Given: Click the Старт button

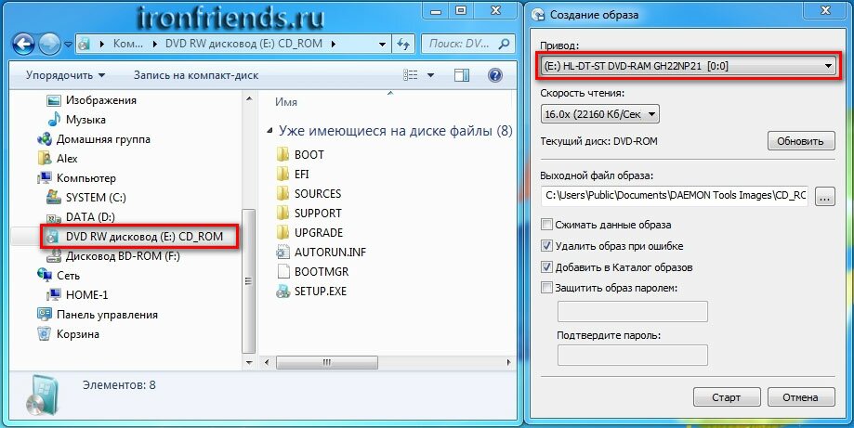Looking at the screenshot, I should point(726,397).
